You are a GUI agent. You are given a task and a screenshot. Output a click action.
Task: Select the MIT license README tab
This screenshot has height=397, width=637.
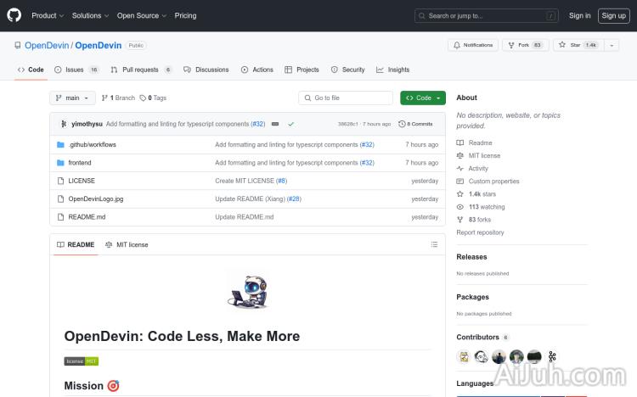pos(127,244)
